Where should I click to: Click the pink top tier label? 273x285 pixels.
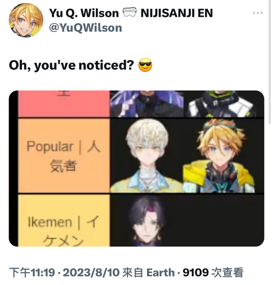pyautogui.click(x=64, y=104)
